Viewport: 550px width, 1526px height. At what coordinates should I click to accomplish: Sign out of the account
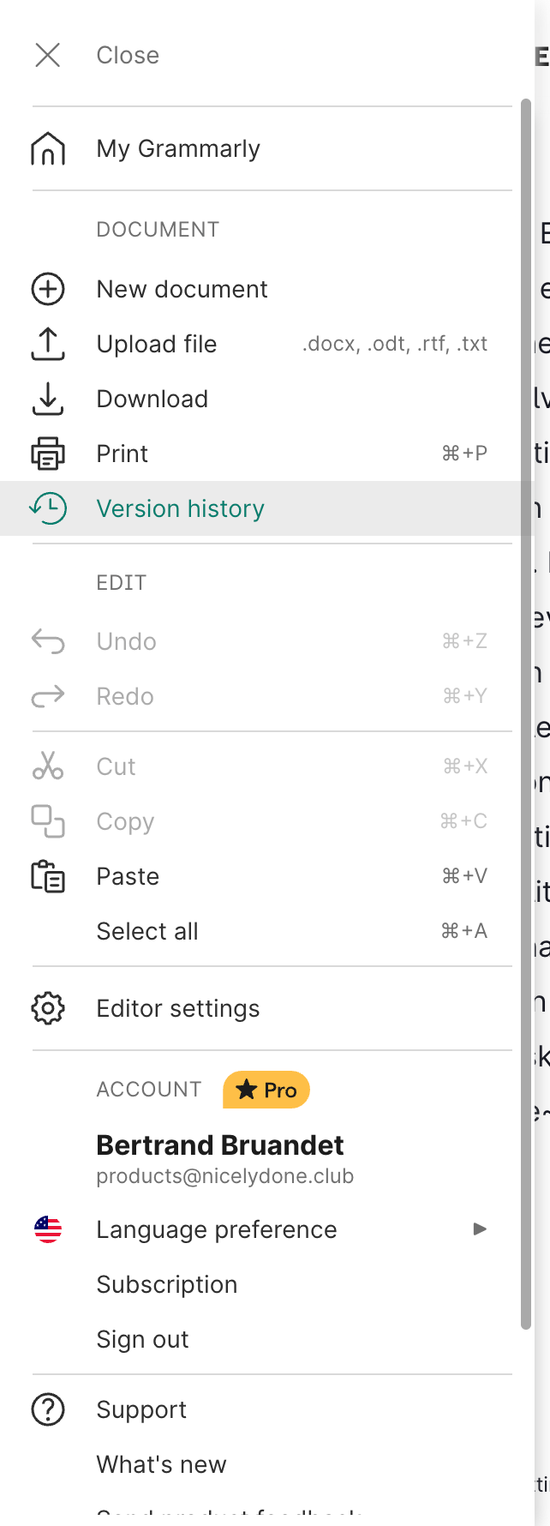(142, 1339)
